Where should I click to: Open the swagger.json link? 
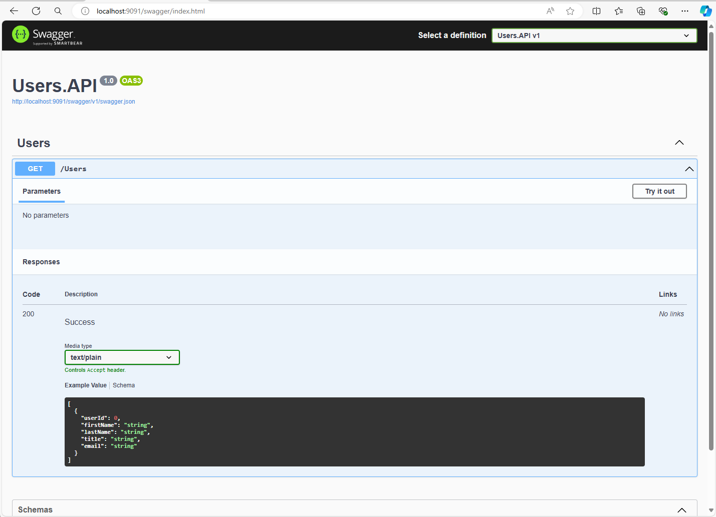click(74, 102)
